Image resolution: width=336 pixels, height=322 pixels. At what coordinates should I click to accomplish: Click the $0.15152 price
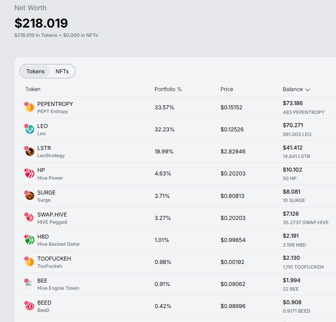[231, 107]
